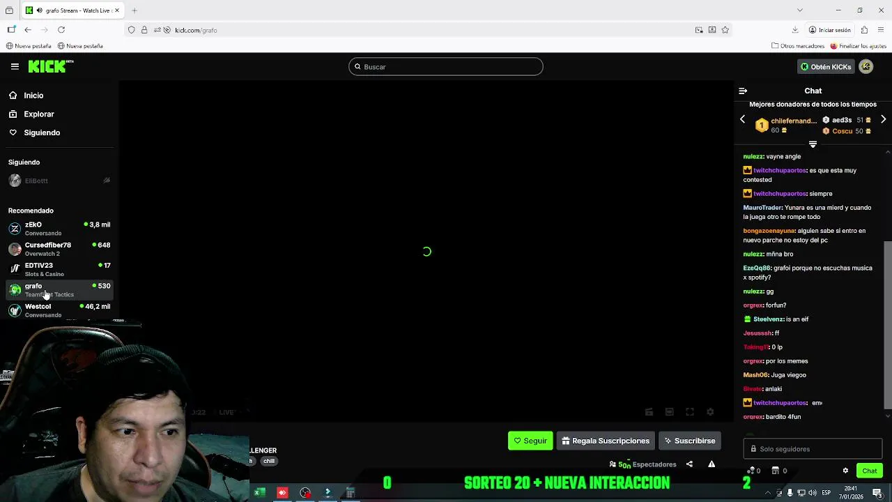Viewport: 892px width, 502px height.
Task: Go to Inicio in sidebar
Action: click(x=33, y=96)
